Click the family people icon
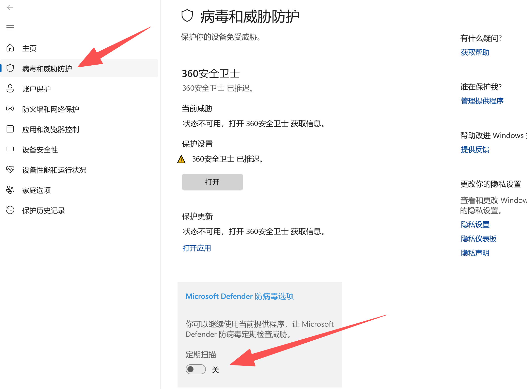527x389 pixels. (10, 190)
